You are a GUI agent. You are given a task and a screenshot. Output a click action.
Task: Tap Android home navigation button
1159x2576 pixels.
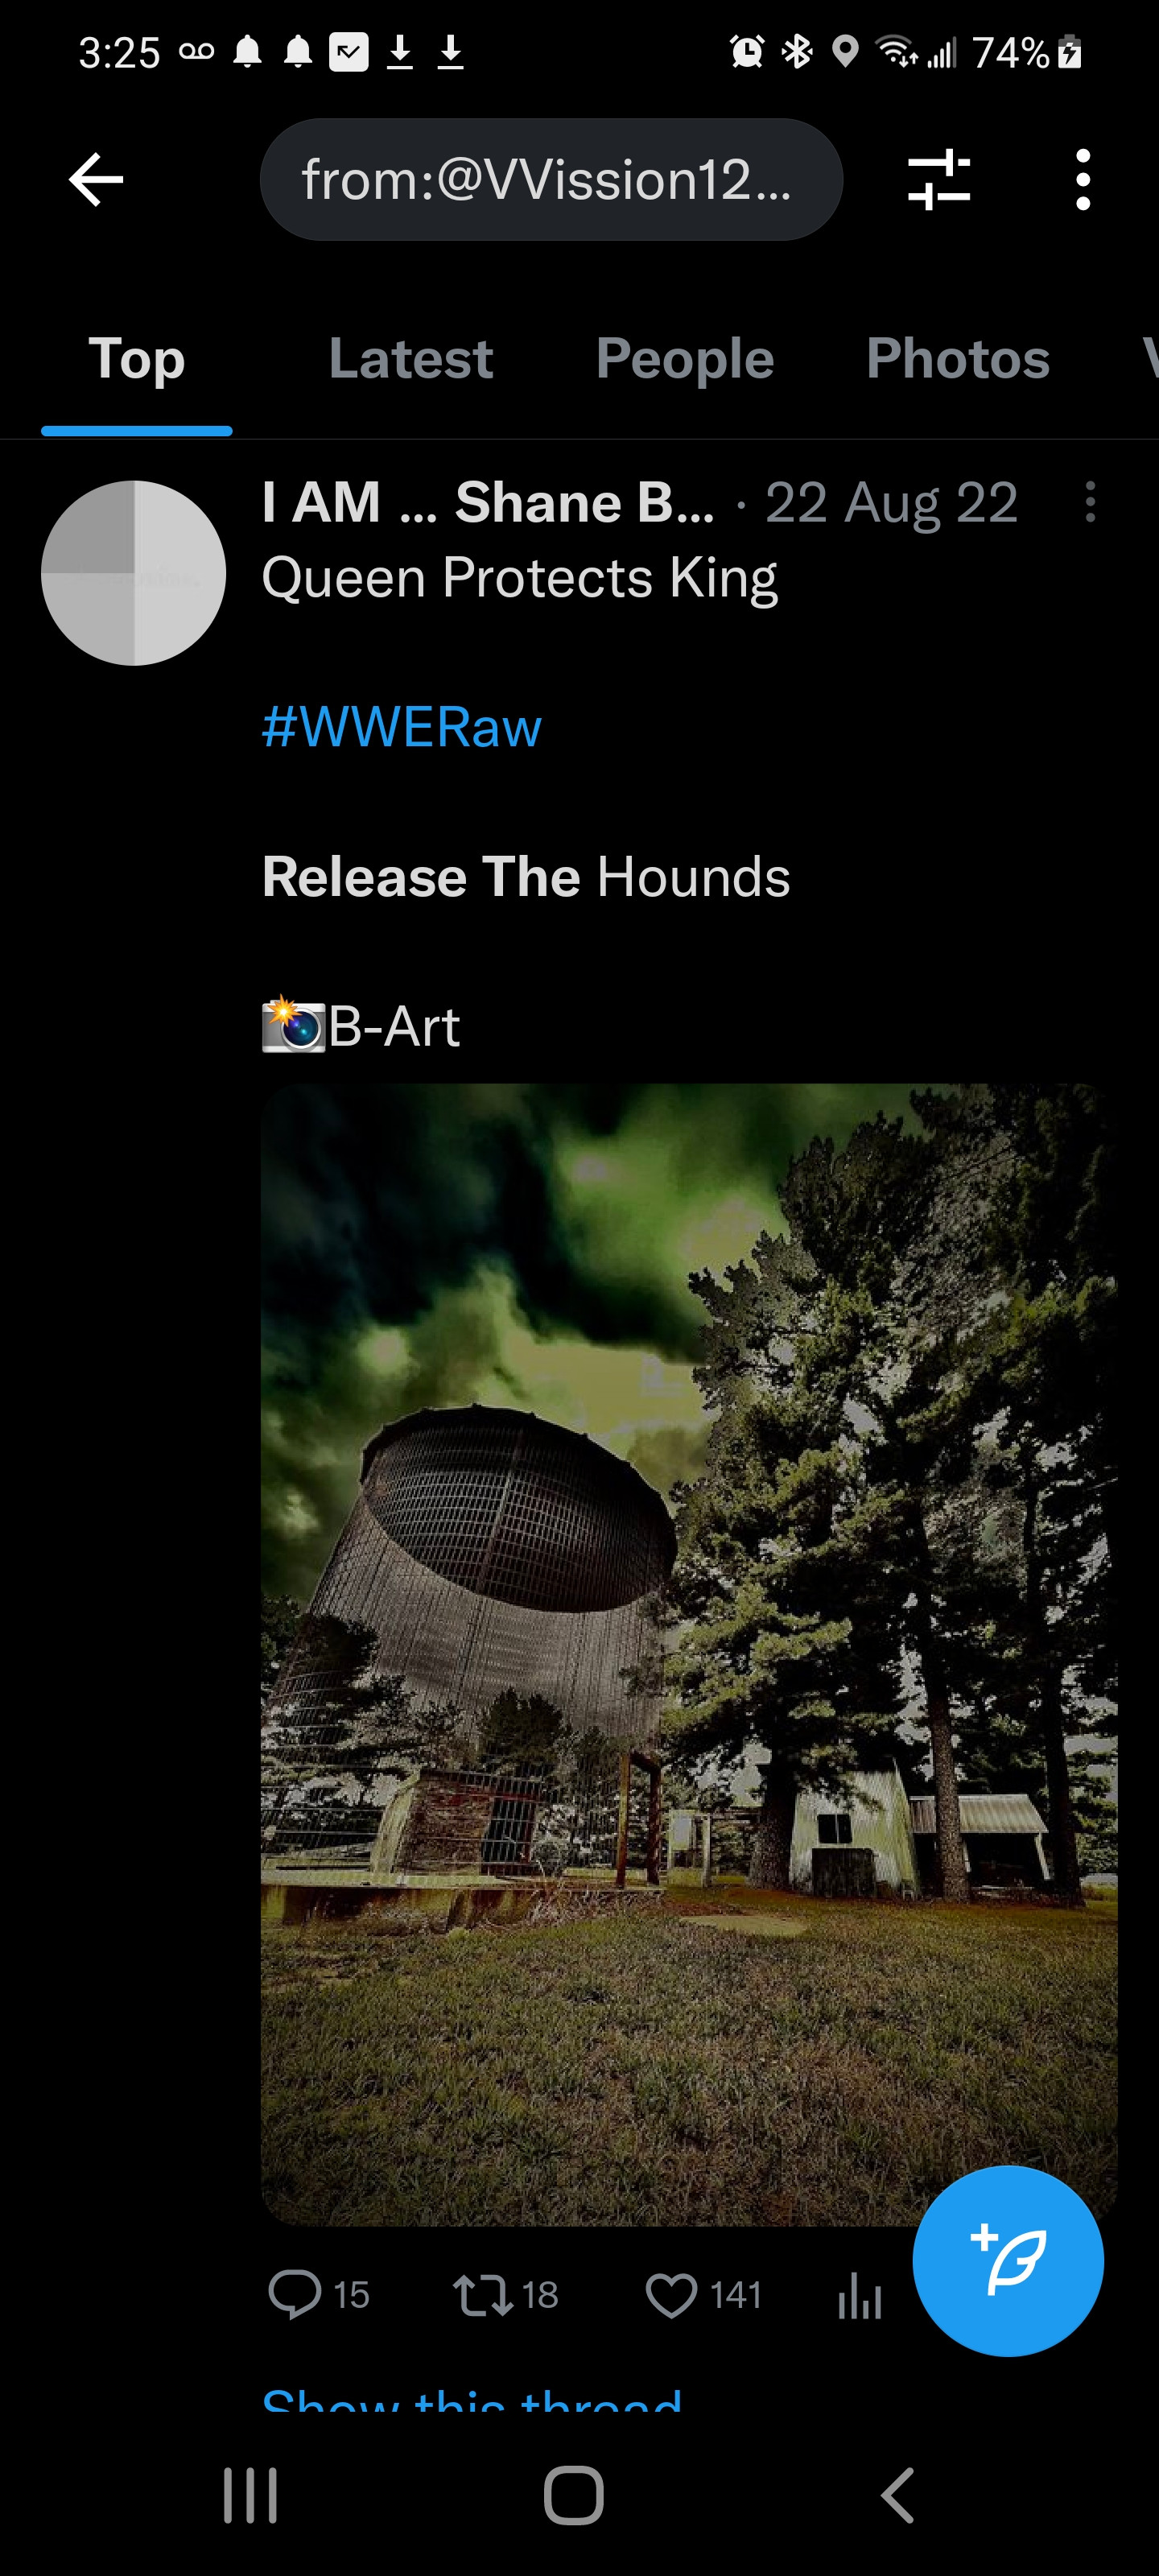coord(574,2496)
